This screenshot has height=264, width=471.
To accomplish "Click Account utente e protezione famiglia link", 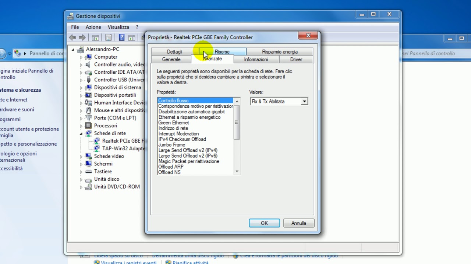I will 29,132.
